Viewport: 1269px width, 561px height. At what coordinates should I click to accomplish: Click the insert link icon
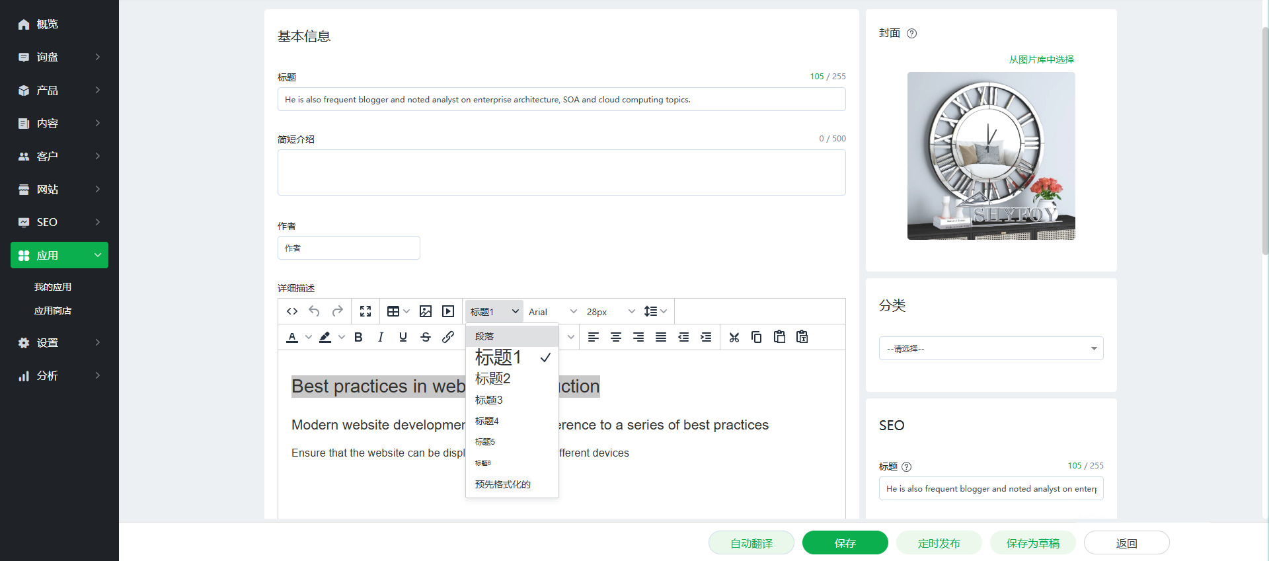pos(448,337)
